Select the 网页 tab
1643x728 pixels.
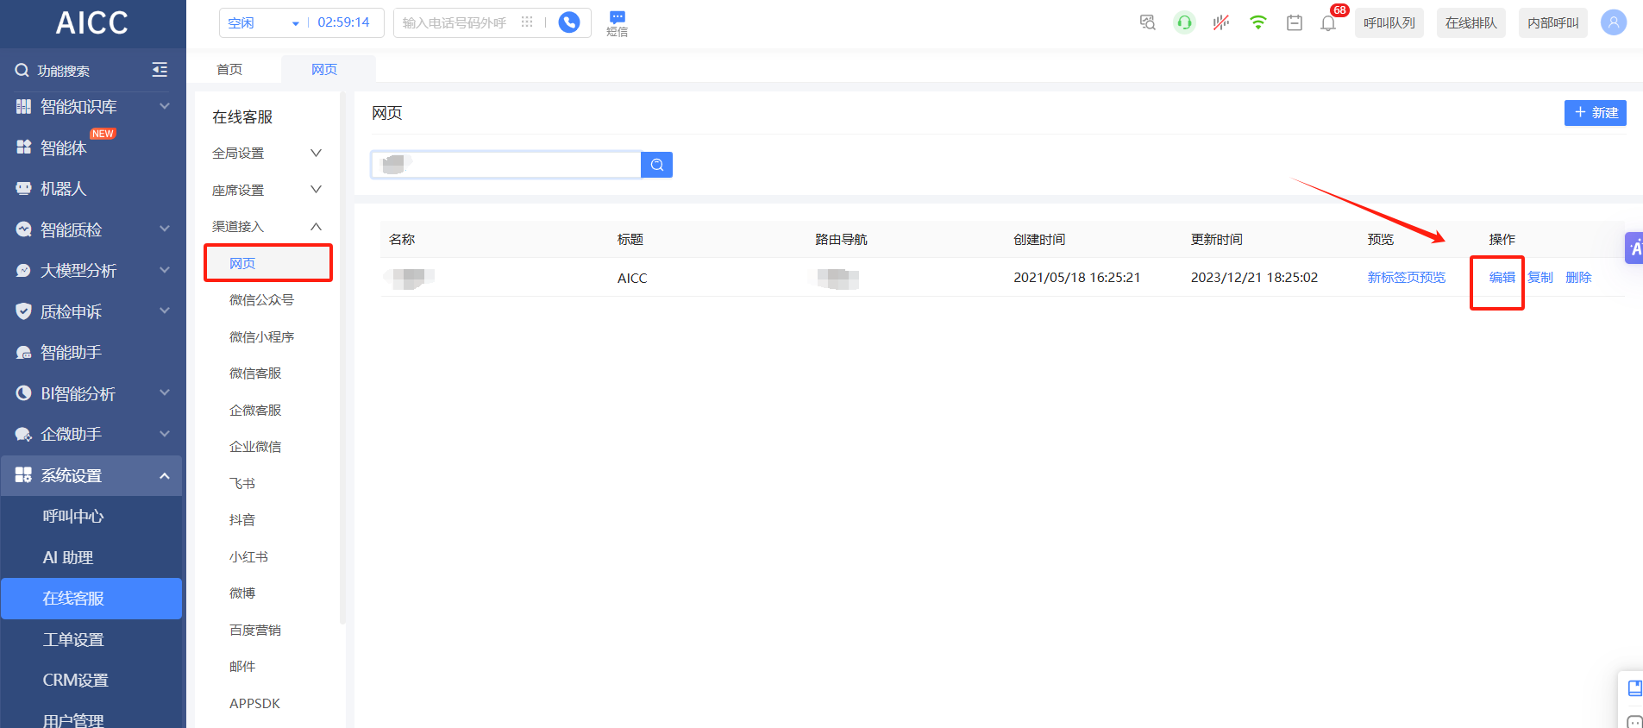coord(324,69)
